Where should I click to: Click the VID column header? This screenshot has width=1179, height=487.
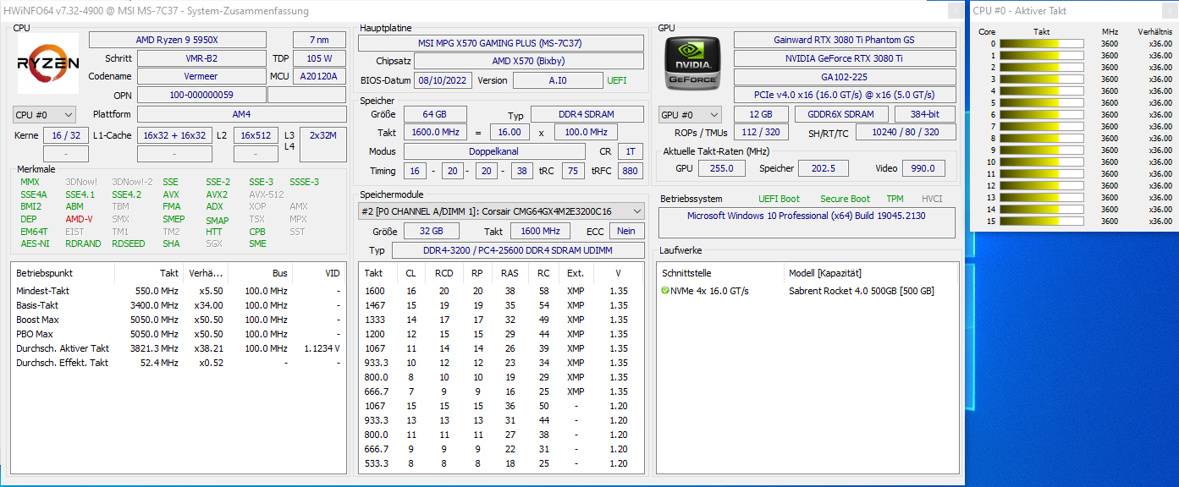pyautogui.click(x=320, y=273)
